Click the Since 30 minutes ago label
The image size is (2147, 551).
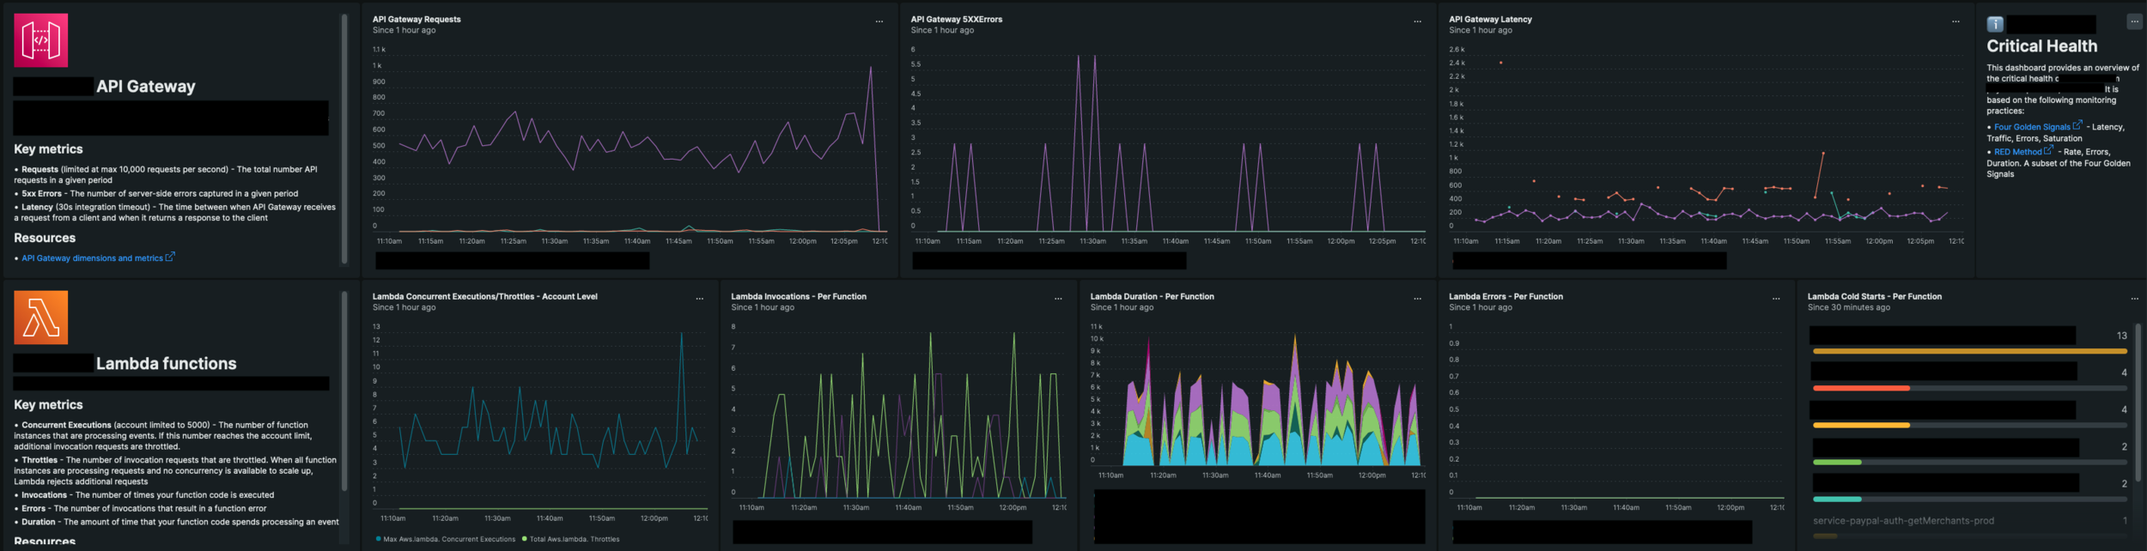(1848, 307)
